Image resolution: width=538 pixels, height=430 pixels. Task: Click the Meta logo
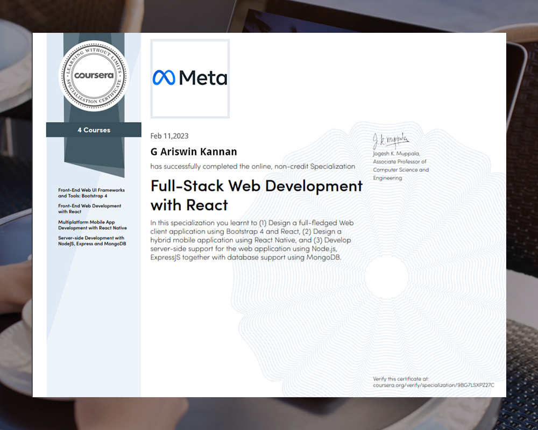[190, 78]
